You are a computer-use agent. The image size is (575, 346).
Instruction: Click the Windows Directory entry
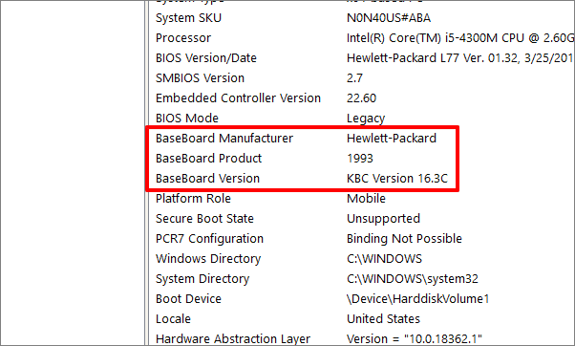click(362, 259)
